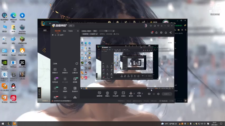Click League client back arrow

(44, 50)
